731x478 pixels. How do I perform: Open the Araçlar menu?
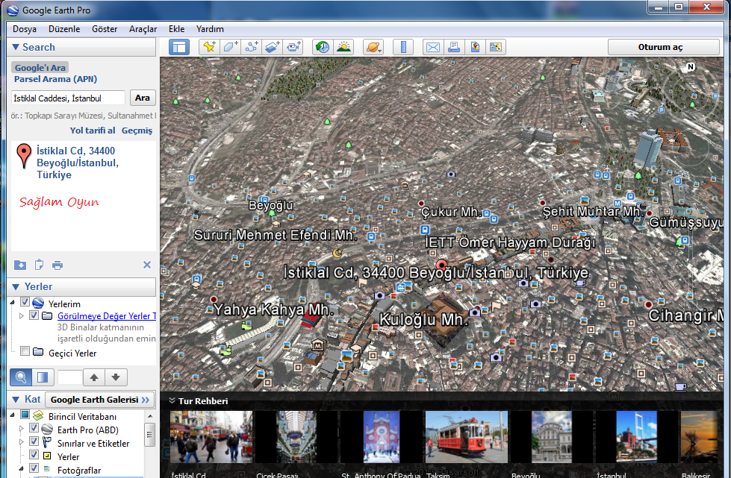143,29
